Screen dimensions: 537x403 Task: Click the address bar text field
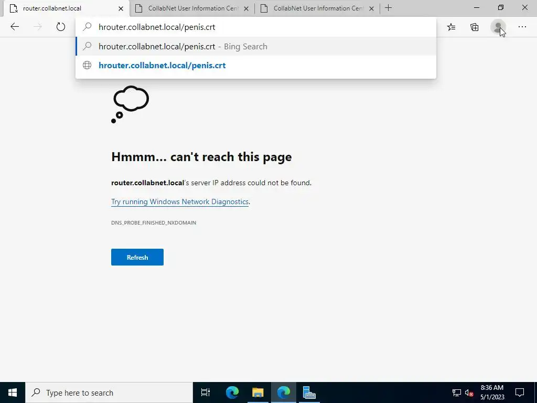click(x=256, y=27)
